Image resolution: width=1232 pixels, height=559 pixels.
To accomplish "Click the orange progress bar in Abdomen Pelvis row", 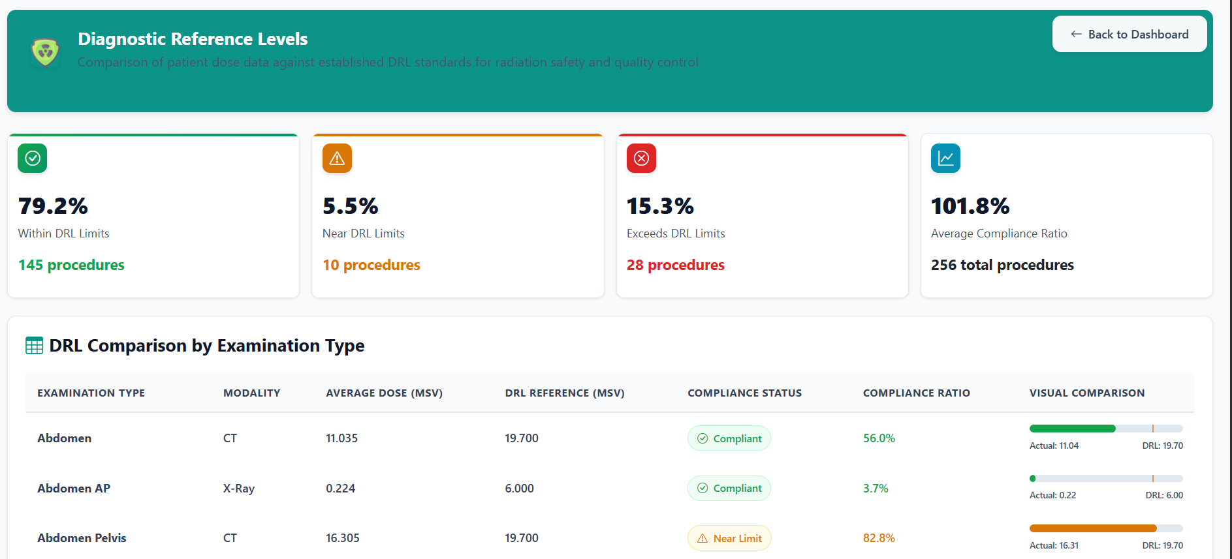I will (1106, 528).
